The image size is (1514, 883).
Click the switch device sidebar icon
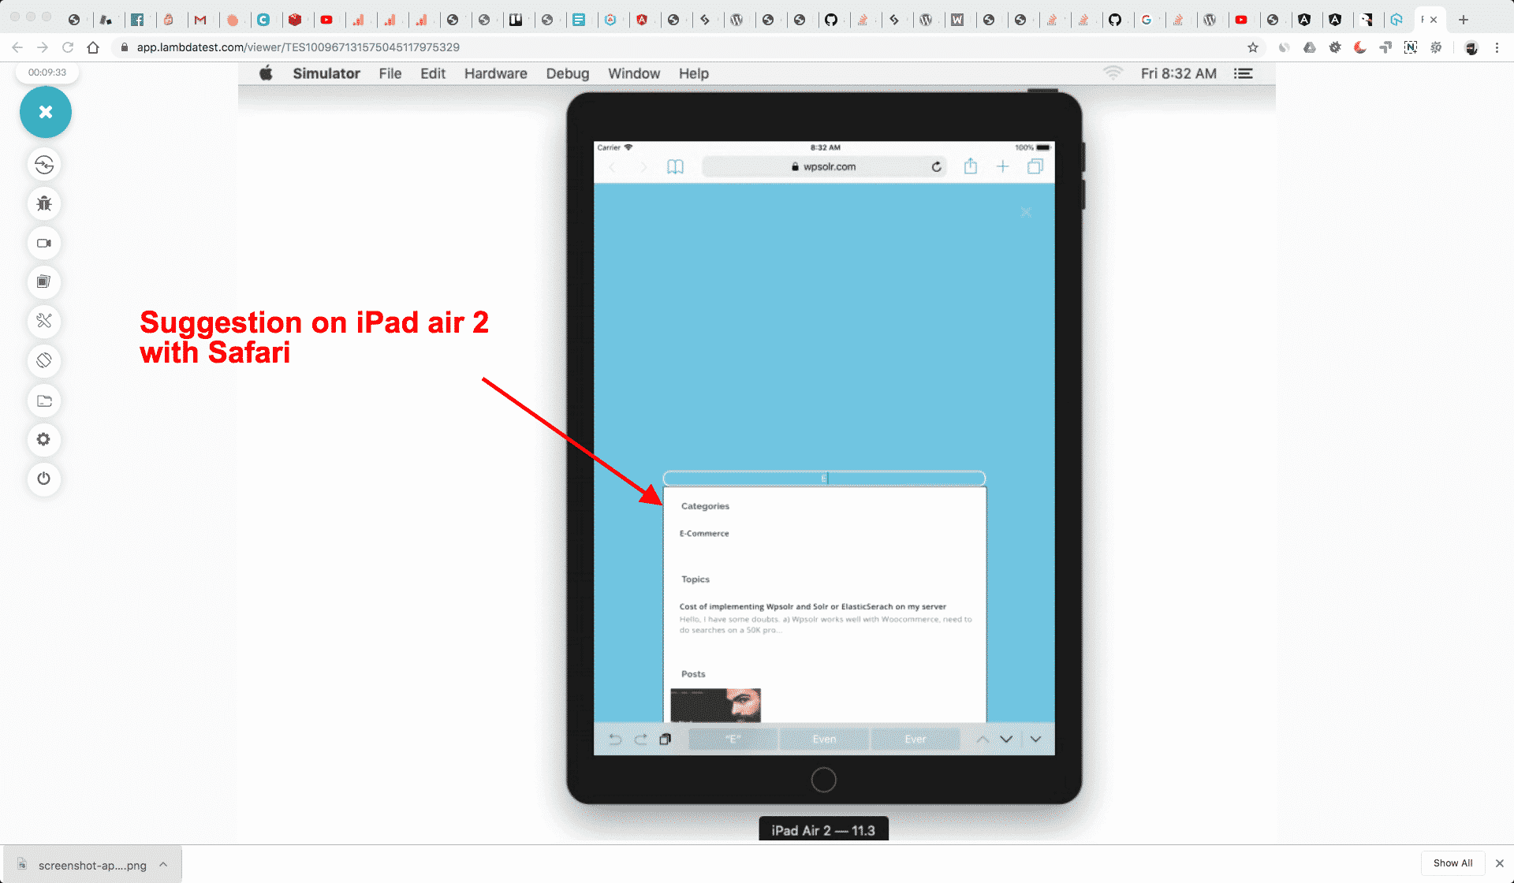click(x=44, y=165)
